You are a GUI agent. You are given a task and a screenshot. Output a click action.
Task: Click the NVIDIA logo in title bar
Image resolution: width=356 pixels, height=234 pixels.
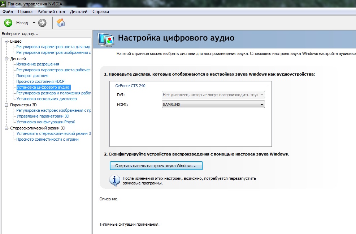pyautogui.click(x=4, y=4)
